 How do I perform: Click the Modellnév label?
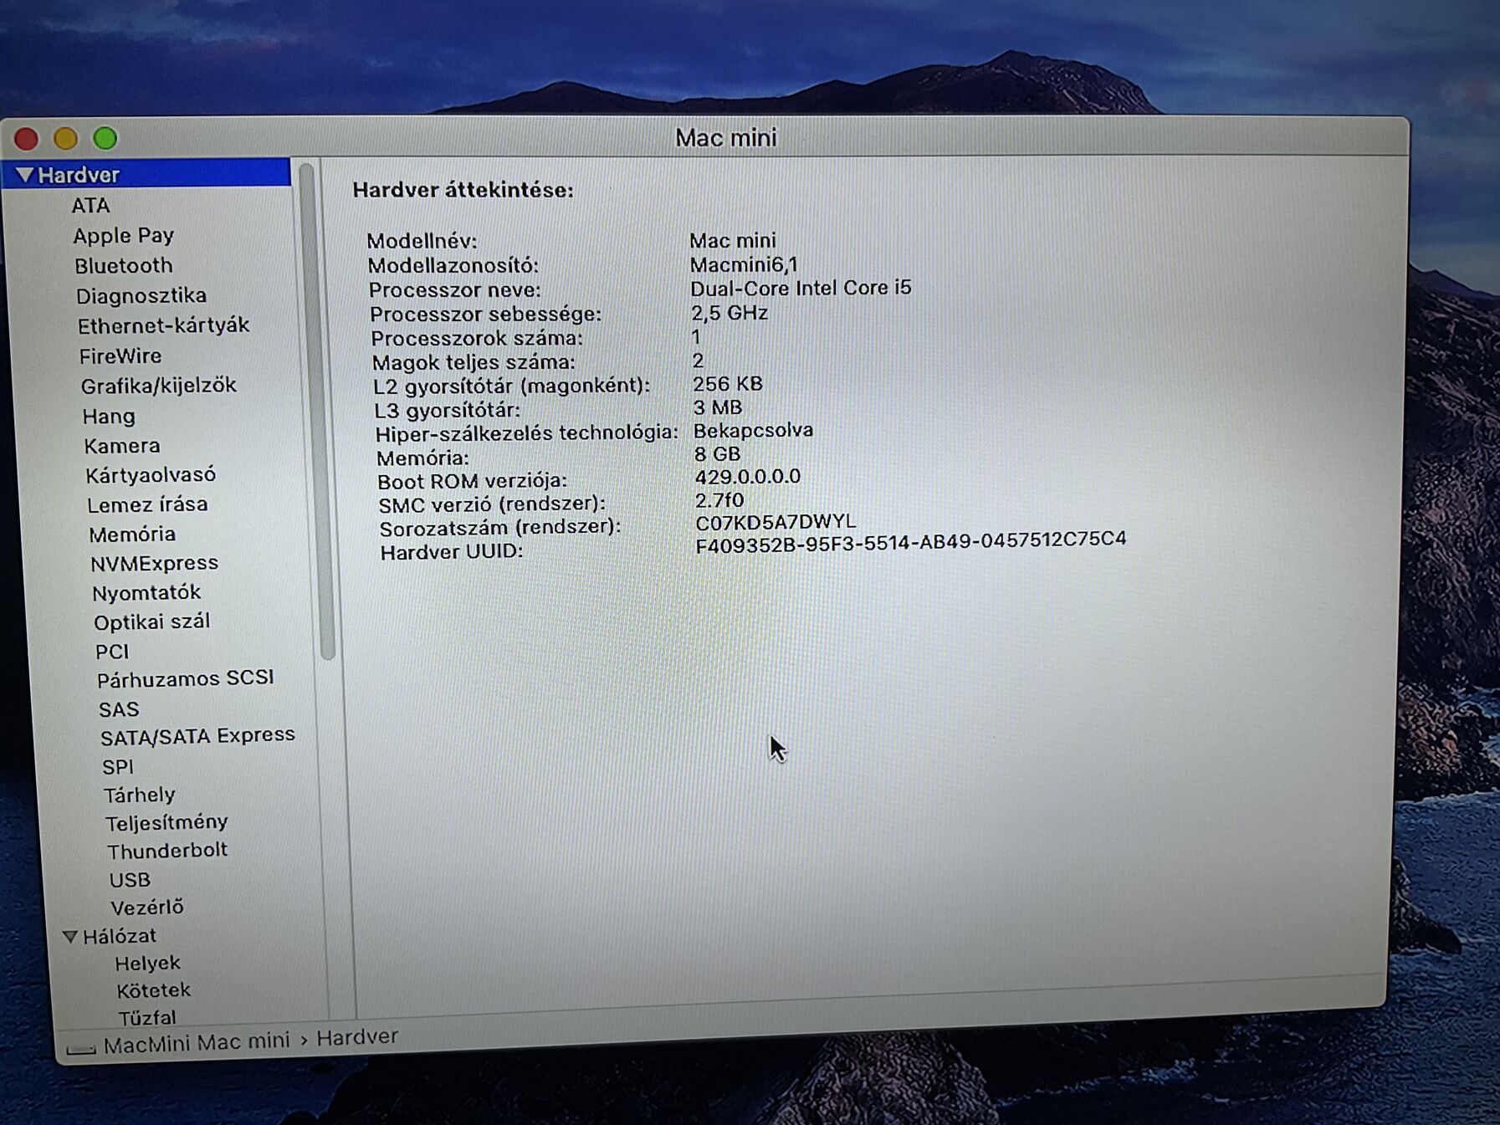422,241
